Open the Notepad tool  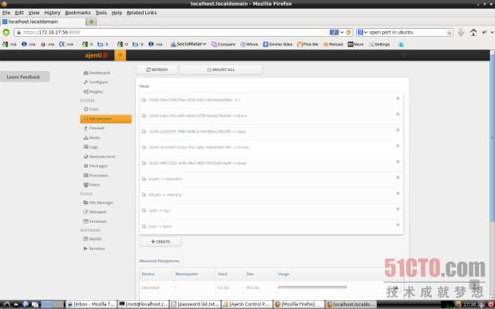[x=95, y=212]
